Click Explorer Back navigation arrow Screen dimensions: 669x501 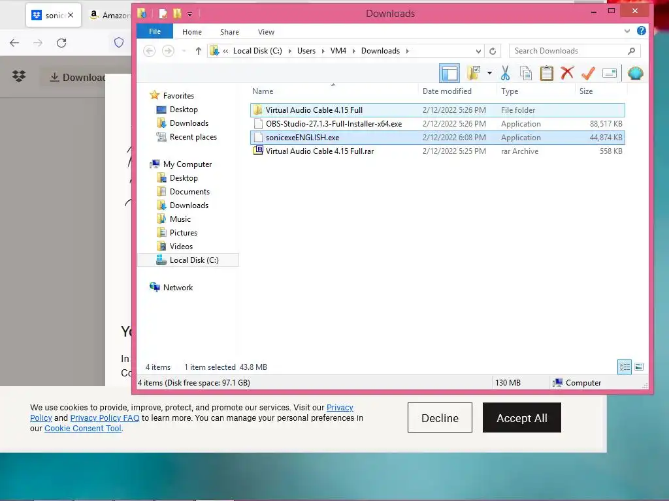(150, 51)
